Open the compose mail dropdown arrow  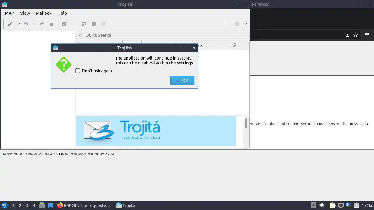tap(18, 24)
